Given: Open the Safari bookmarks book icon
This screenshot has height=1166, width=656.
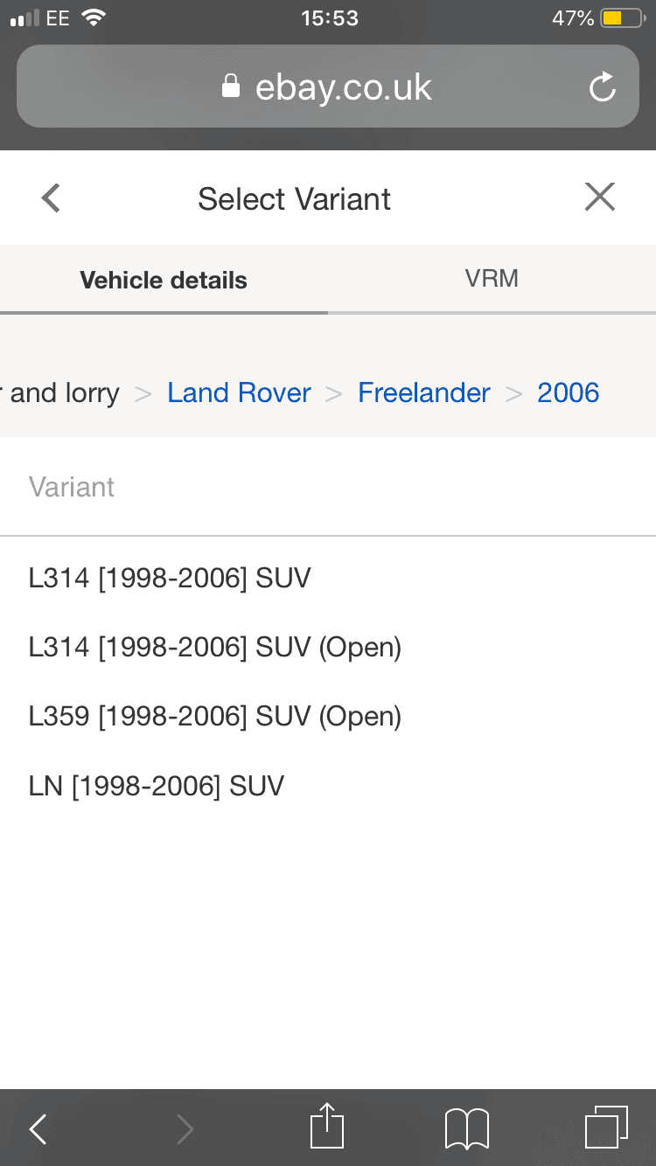Looking at the screenshot, I should (x=467, y=1128).
